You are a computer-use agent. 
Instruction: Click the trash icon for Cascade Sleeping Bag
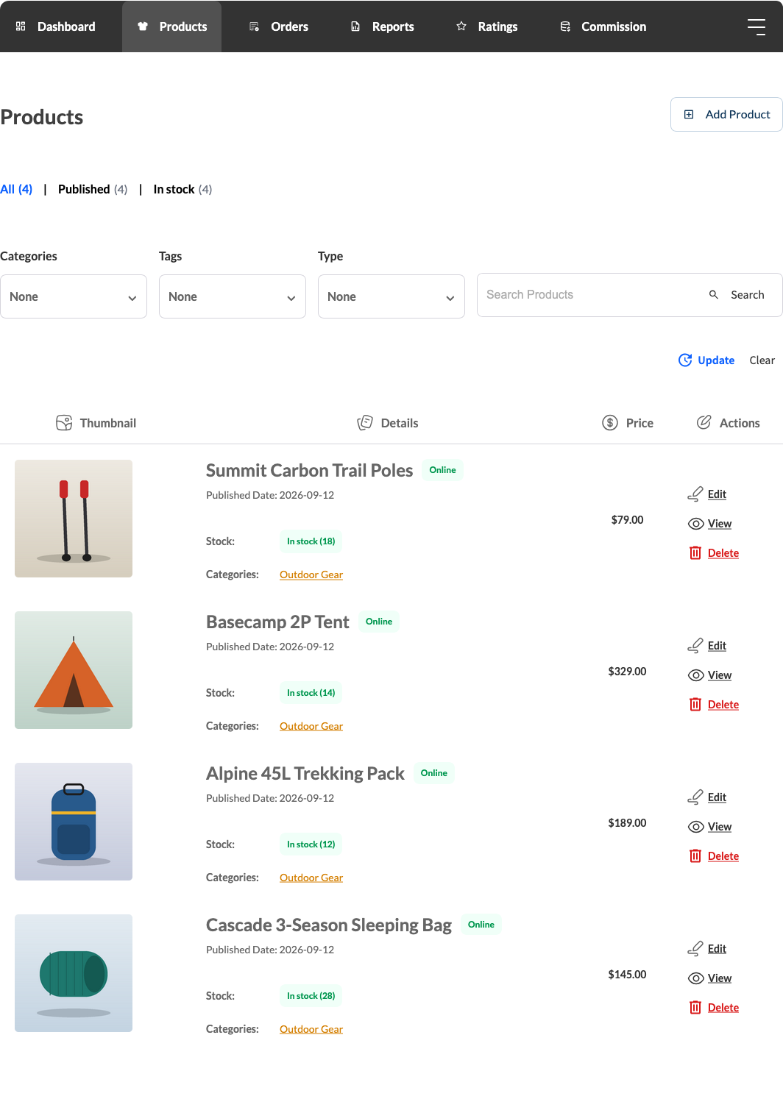[695, 1008]
